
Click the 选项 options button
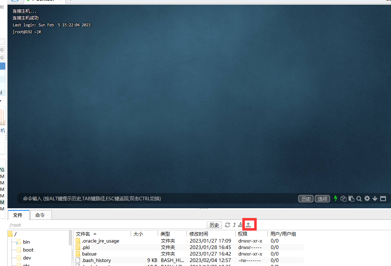tap(323, 199)
